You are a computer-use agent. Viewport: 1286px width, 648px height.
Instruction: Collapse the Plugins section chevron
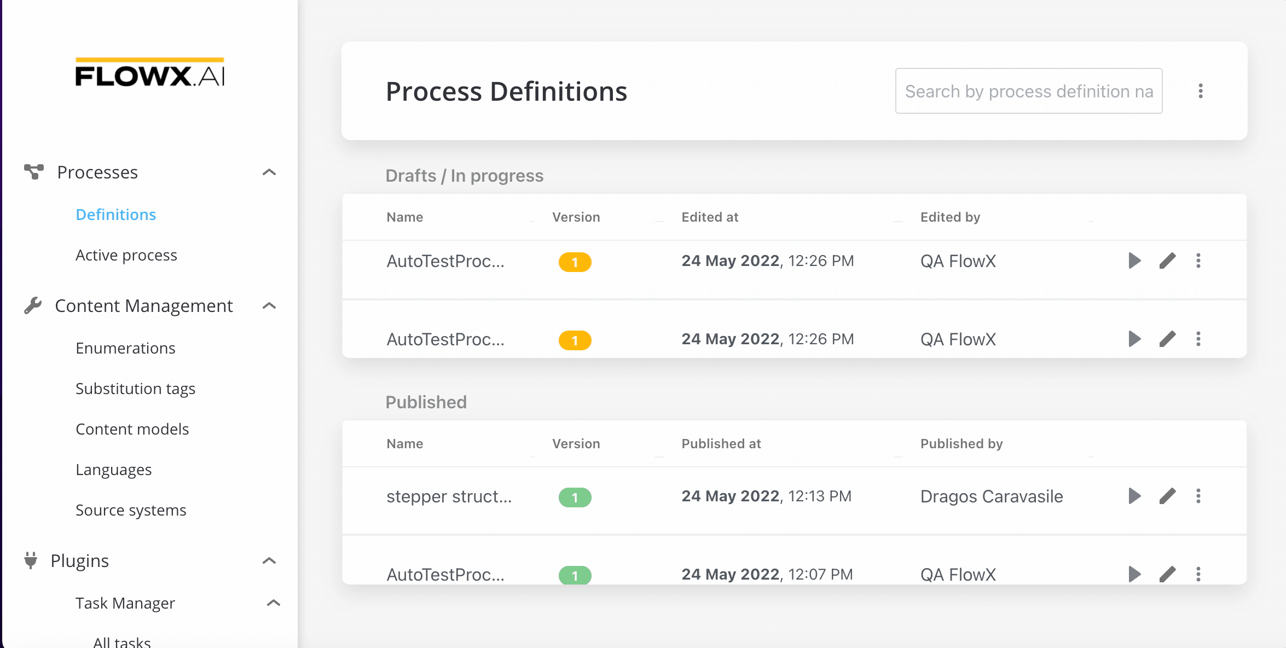pyautogui.click(x=269, y=561)
